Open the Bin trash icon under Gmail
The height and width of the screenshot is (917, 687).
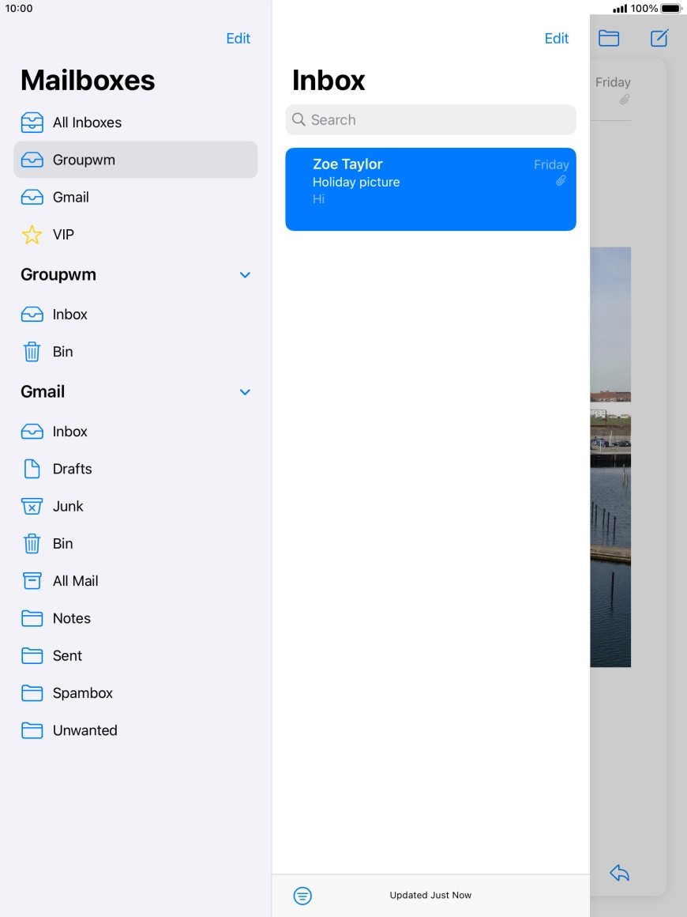coord(32,543)
